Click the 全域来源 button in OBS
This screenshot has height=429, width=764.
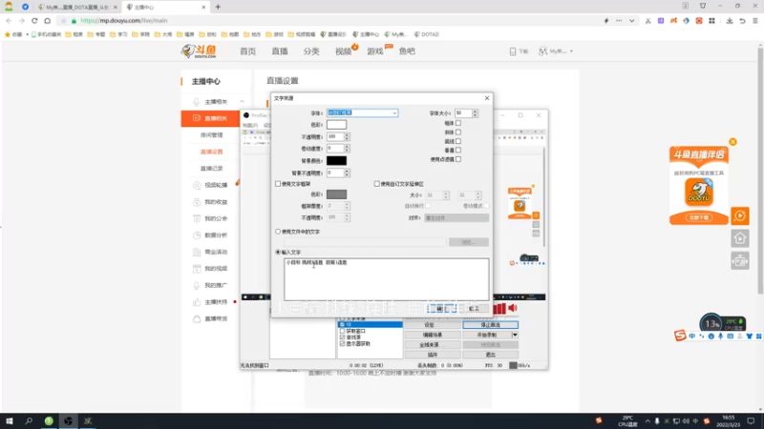click(x=433, y=344)
